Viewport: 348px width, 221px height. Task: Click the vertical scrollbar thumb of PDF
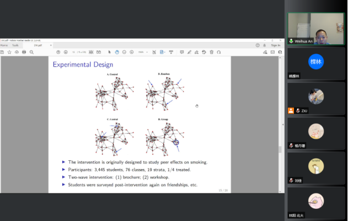point(280,149)
